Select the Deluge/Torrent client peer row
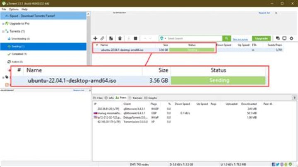 (x=175, y=117)
